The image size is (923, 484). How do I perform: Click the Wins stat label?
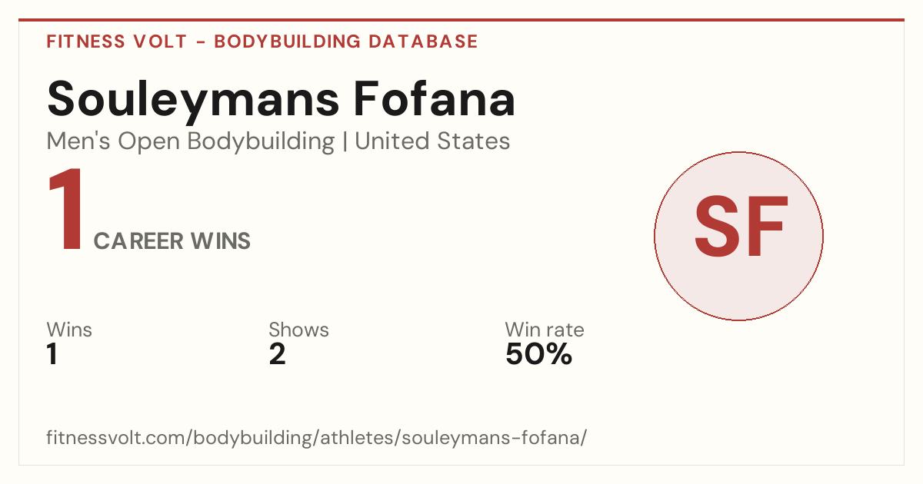(69, 330)
